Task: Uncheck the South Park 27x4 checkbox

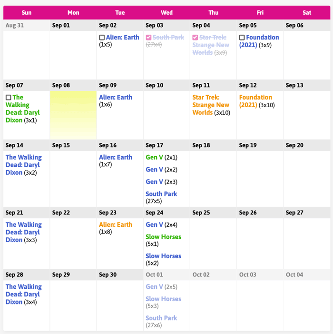Action: tap(148, 38)
